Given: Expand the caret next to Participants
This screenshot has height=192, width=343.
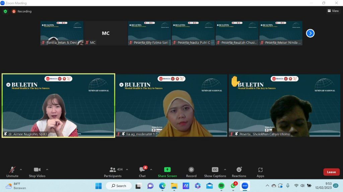Looking at the screenshot, I should [127, 169].
